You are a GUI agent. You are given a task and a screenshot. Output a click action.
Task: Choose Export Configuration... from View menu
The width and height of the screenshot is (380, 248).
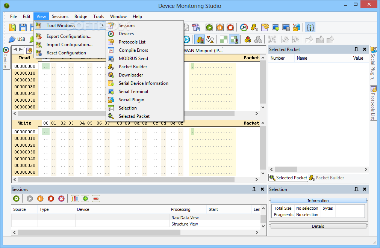69,36
